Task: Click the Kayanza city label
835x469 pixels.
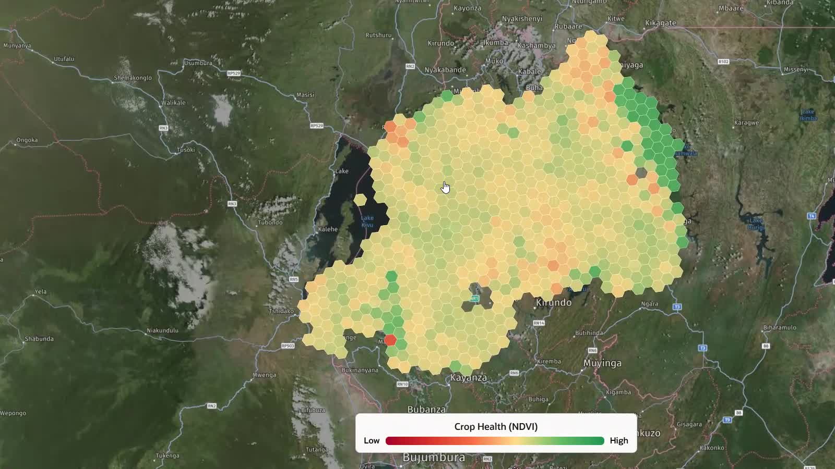Action: (x=469, y=377)
